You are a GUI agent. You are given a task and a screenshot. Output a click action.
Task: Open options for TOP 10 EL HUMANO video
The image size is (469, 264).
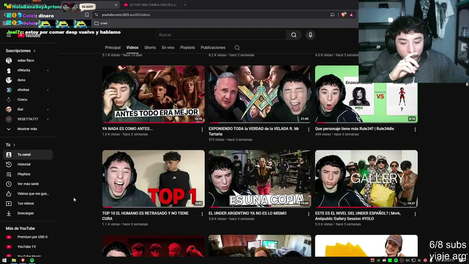202,214
